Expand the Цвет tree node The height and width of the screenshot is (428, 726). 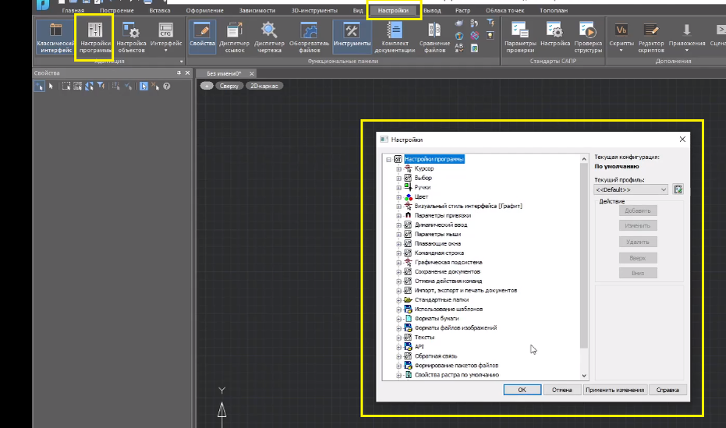(x=398, y=197)
